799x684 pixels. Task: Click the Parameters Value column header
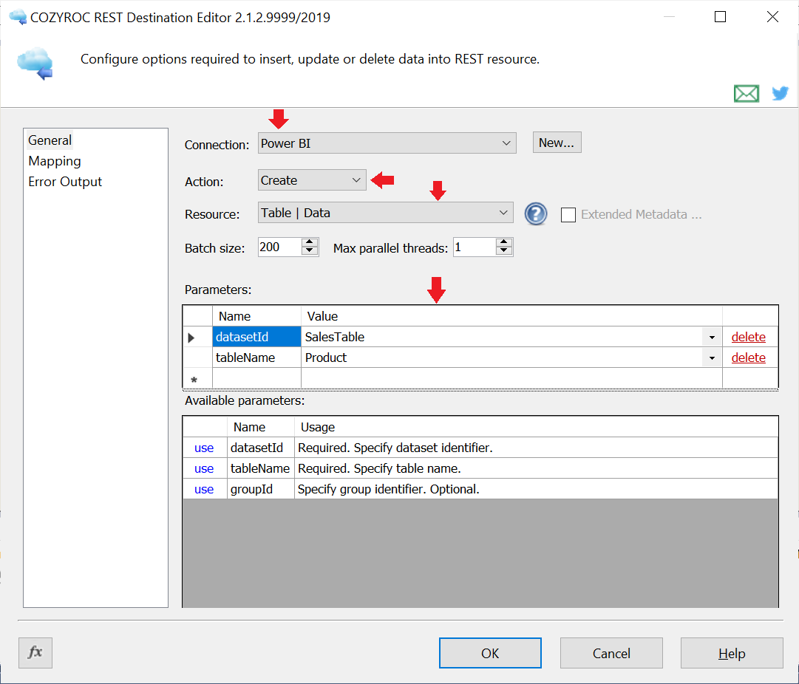[511, 316]
